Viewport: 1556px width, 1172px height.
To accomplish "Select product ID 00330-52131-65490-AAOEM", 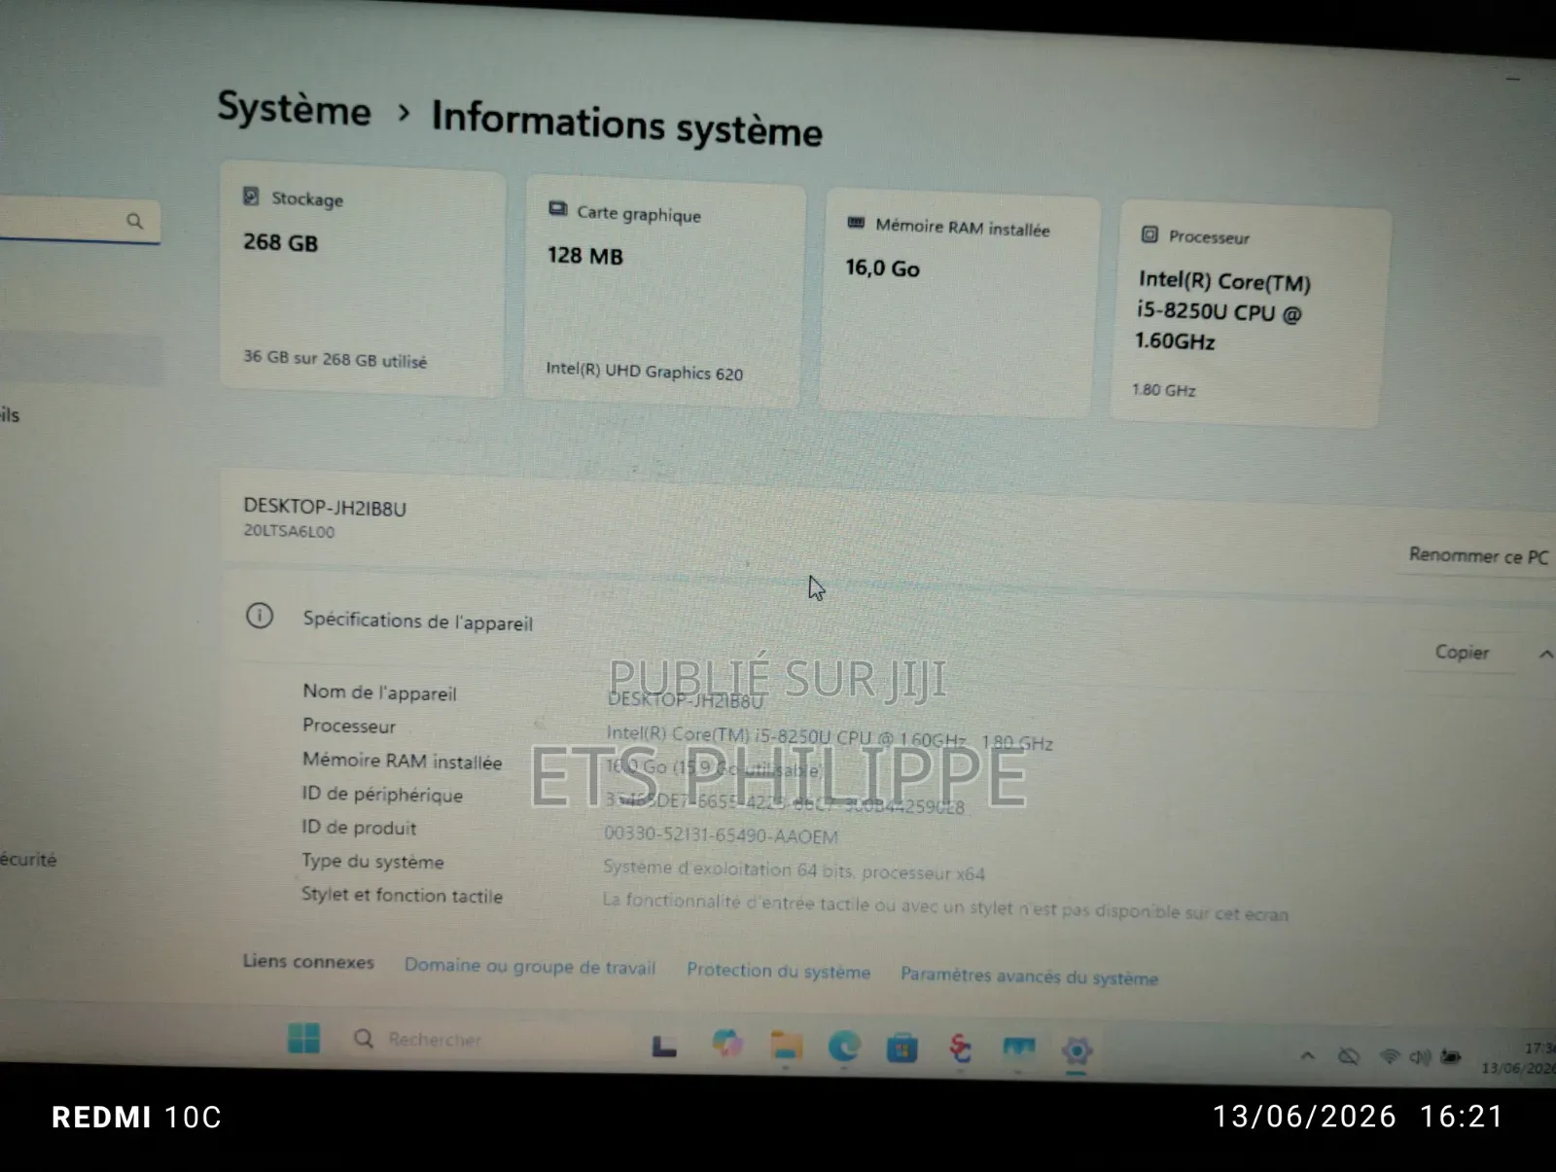I will (721, 835).
